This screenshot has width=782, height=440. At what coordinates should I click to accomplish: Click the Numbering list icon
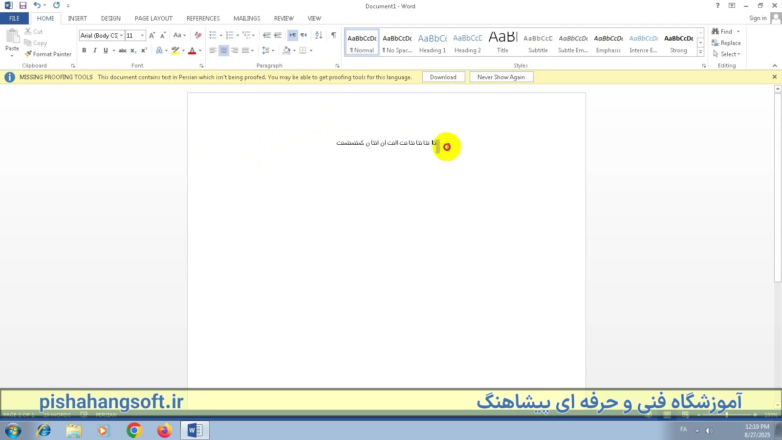pyautogui.click(x=230, y=35)
